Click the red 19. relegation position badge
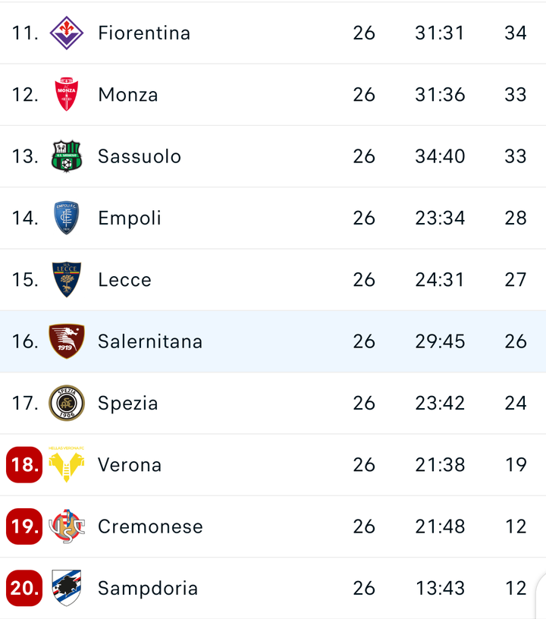This screenshot has height=619, width=546. coord(24,526)
